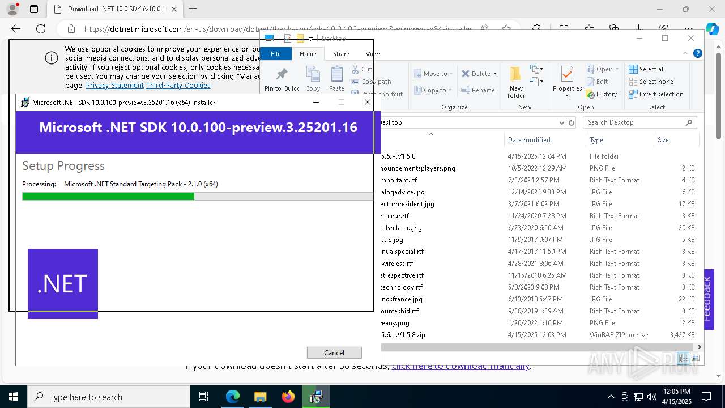Open Edge profile avatar
The width and height of the screenshot is (725, 408).
(x=12, y=9)
